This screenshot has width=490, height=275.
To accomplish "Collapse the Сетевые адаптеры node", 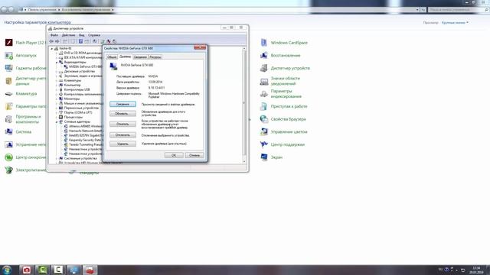I will (57, 121).
